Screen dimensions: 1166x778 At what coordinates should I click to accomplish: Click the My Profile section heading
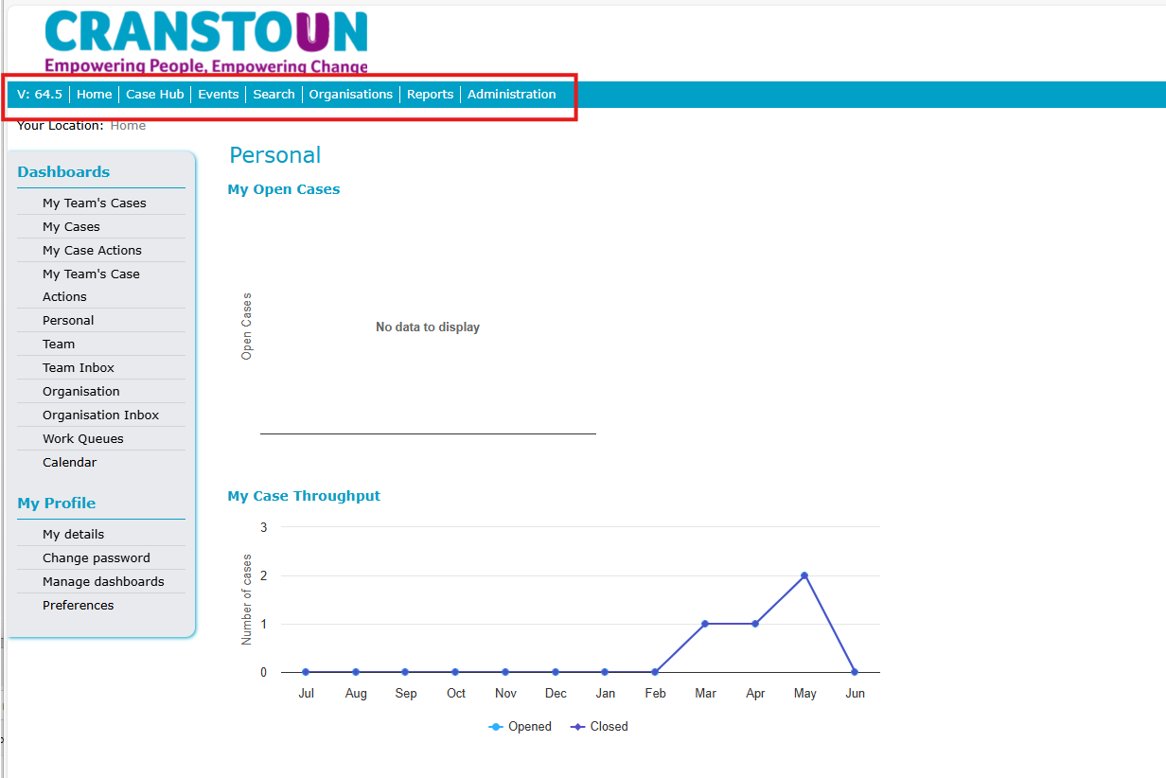click(x=57, y=503)
